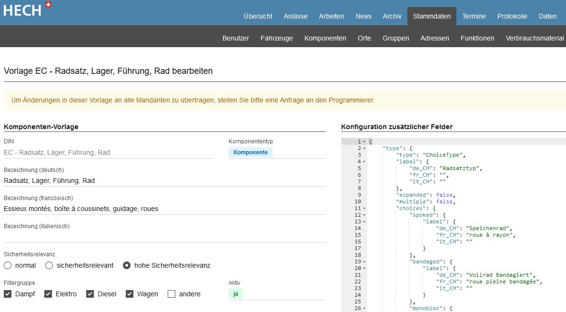Select 'hohe Sicherheitsrelevanz' radio button
This screenshot has height=312, width=566.
pos(127,265)
